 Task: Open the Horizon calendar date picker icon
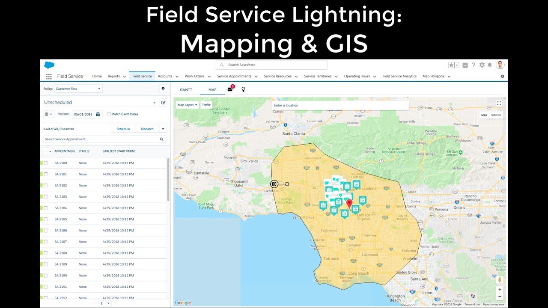98,114
